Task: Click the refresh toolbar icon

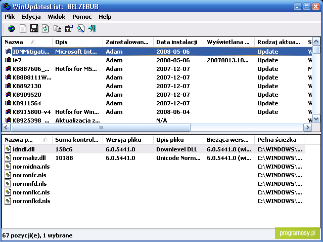Action: coord(45,28)
